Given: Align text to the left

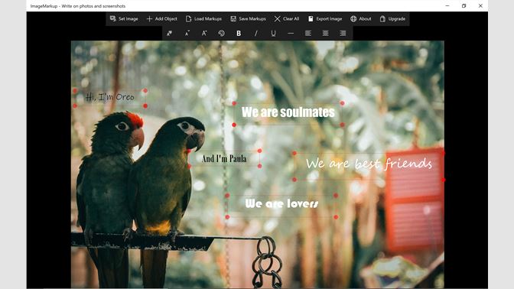Looking at the screenshot, I should tap(308, 33).
